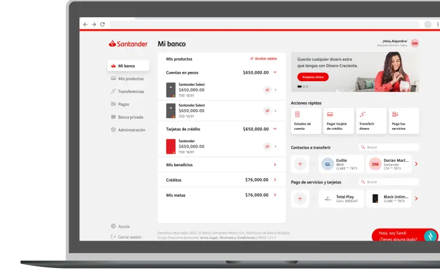Screen dimensions: 440x272
Task: Open second Santander Select account chevron
Action: coord(275,111)
